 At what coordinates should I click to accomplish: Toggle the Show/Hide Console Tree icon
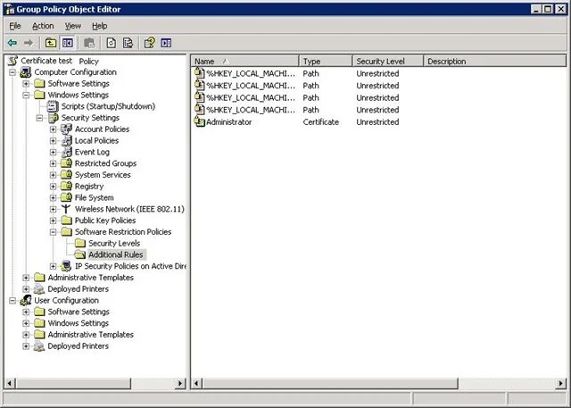click(68, 43)
